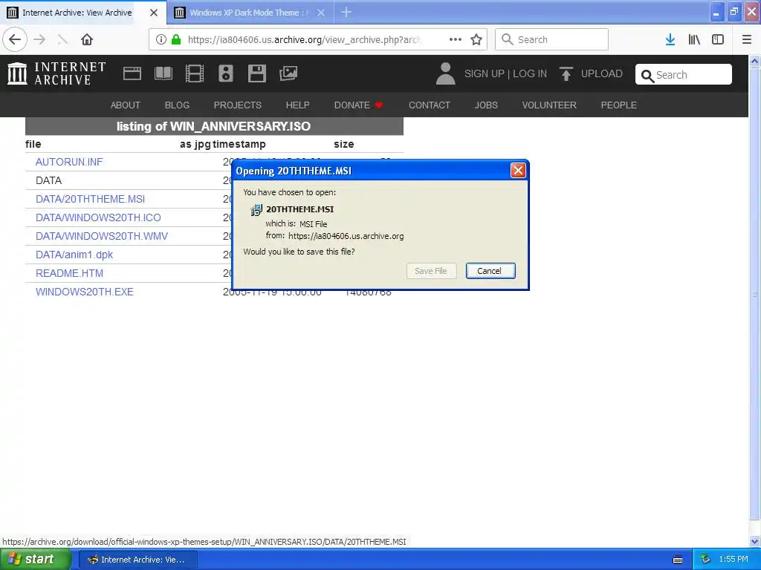
Task: Open the JOBS menu item
Action: (x=486, y=105)
